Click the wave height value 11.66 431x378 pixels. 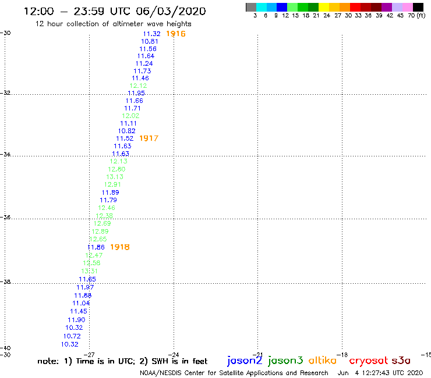pyautogui.click(x=135, y=101)
